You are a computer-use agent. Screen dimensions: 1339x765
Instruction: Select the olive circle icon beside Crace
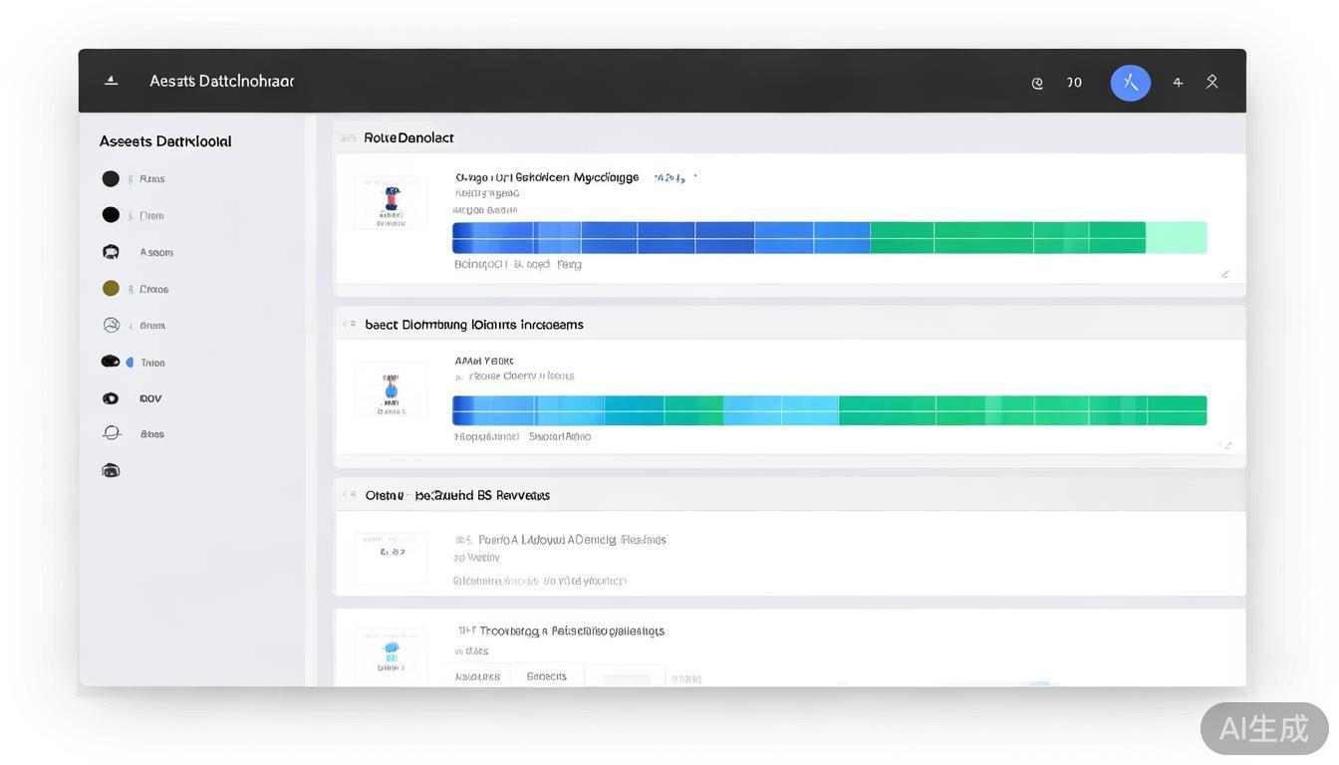click(x=111, y=289)
